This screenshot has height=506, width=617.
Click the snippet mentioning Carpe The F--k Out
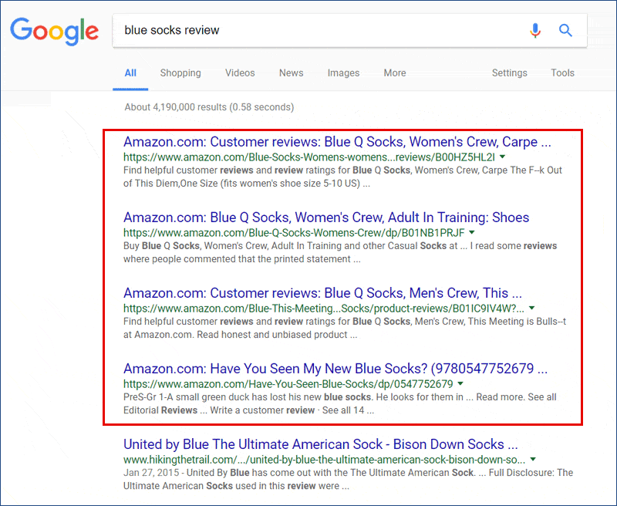pyautogui.click(x=342, y=177)
